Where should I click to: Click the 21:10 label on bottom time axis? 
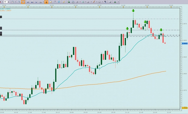coord(127,112)
